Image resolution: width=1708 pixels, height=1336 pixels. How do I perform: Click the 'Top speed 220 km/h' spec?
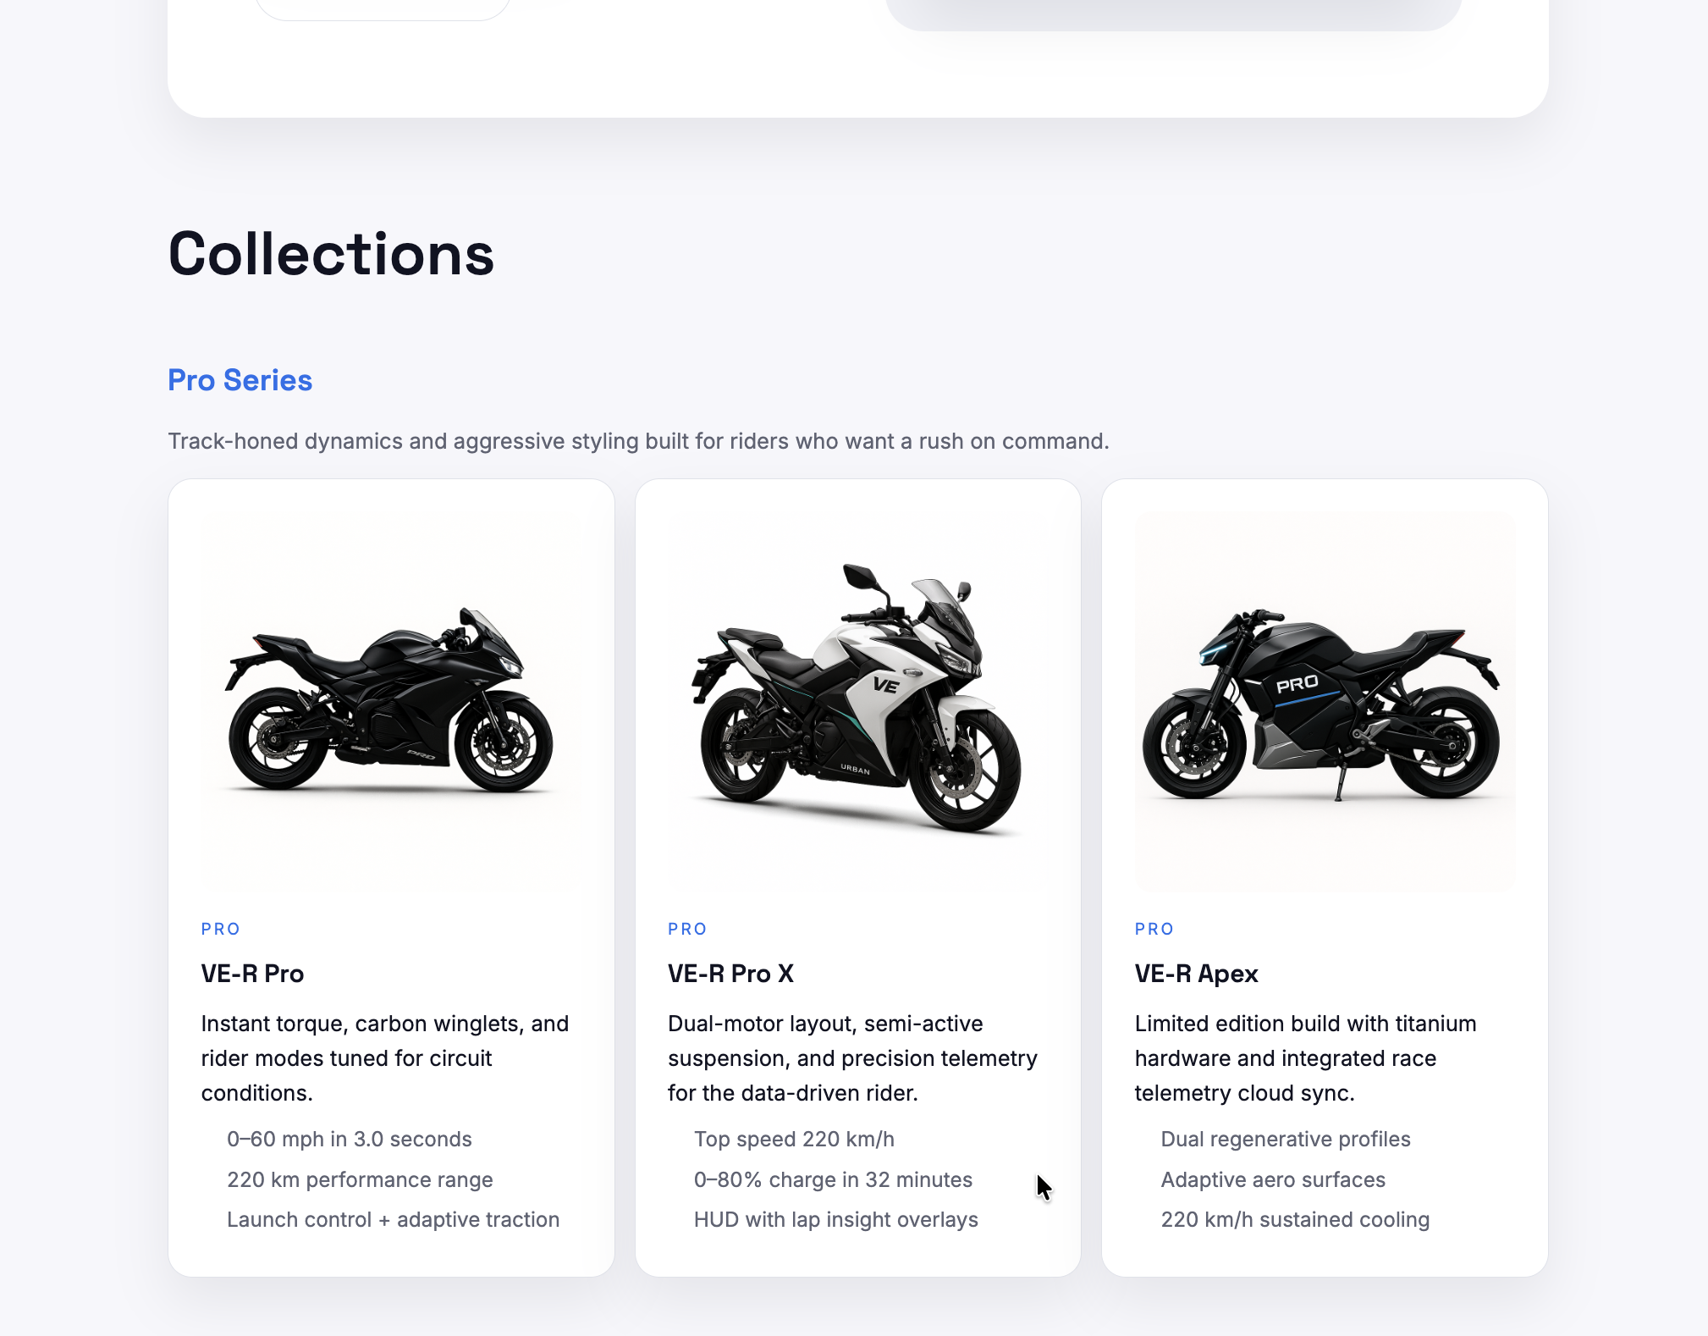(x=794, y=1139)
